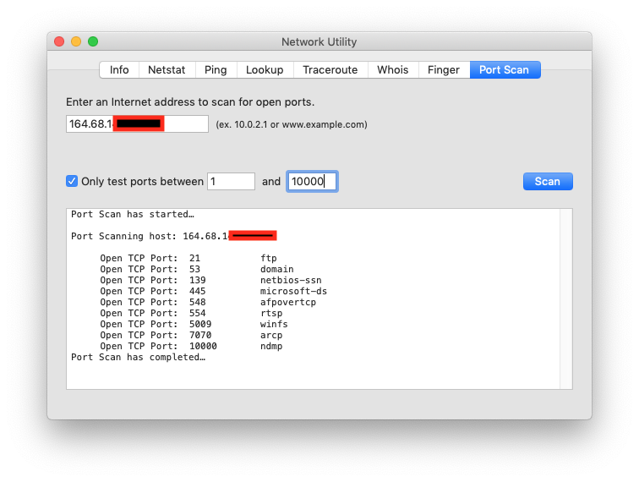The height and width of the screenshot is (482, 639).
Task: Select the Ping tab
Action: [x=216, y=69]
